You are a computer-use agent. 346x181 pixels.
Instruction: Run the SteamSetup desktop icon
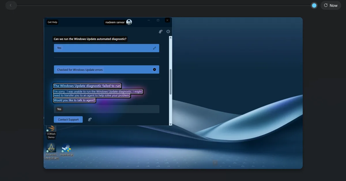click(x=66, y=149)
